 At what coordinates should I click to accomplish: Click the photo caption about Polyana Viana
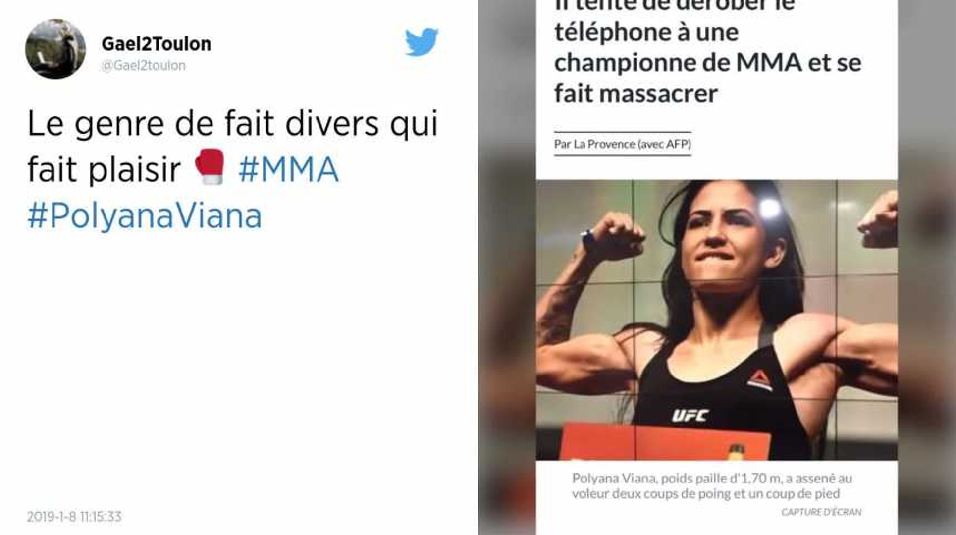[x=712, y=486]
